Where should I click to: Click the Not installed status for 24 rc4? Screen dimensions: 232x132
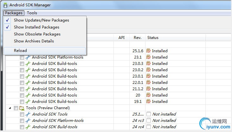pos(164,127)
